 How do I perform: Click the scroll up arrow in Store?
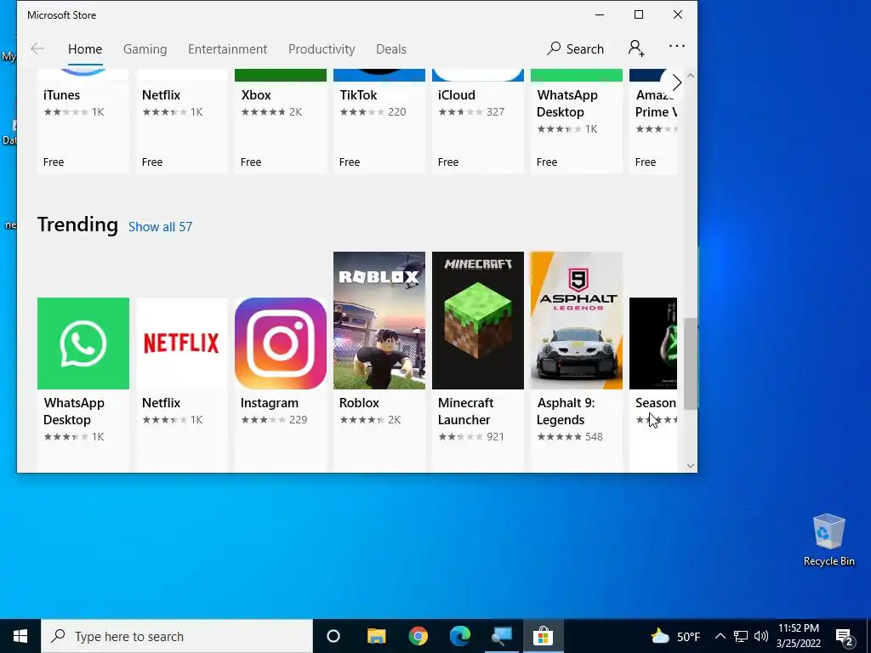pos(691,76)
